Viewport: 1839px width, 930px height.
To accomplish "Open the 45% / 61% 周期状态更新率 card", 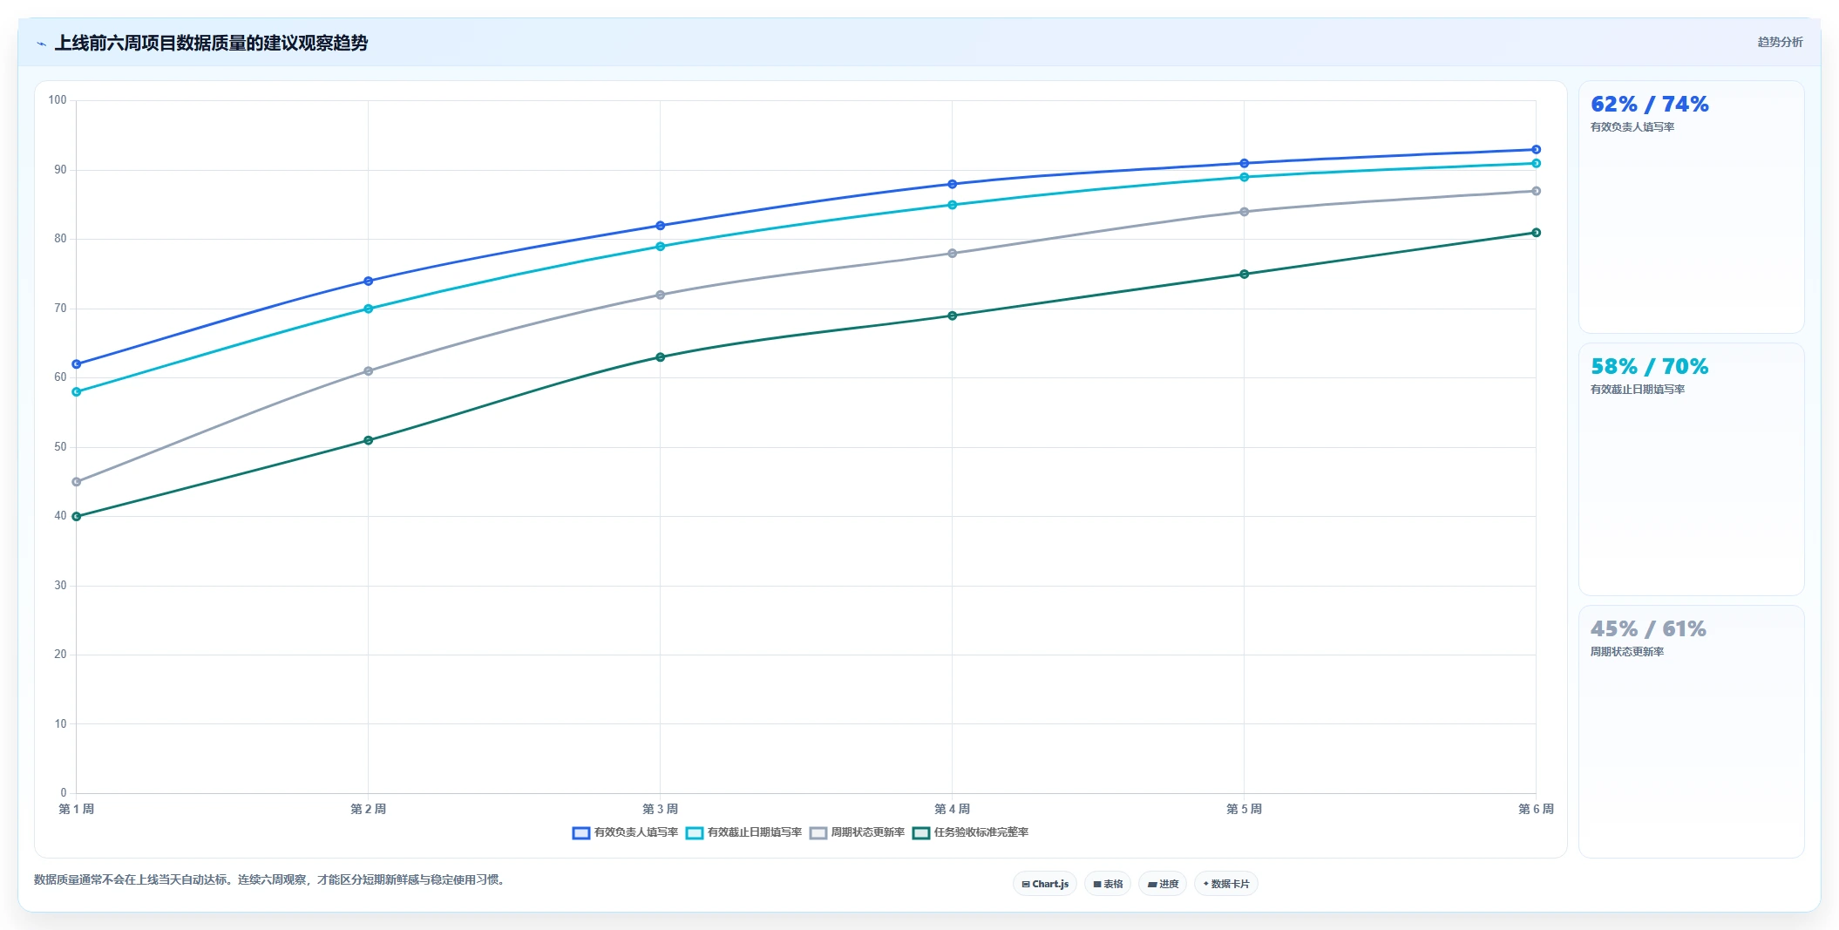I will (x=1691, y=731).
